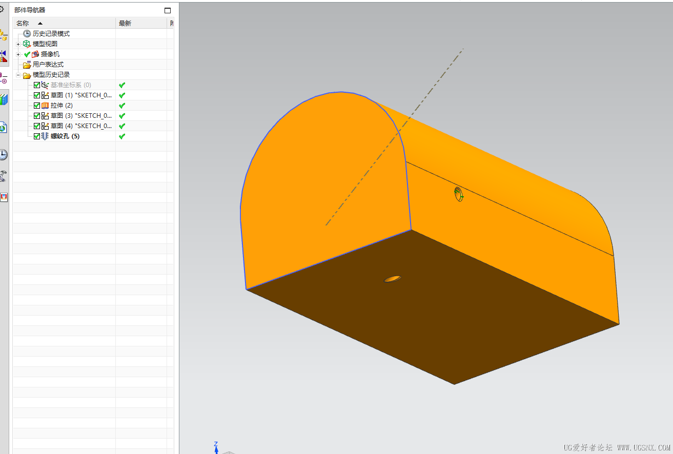Click the 部件导航器 panel title

tap(30, 10)
